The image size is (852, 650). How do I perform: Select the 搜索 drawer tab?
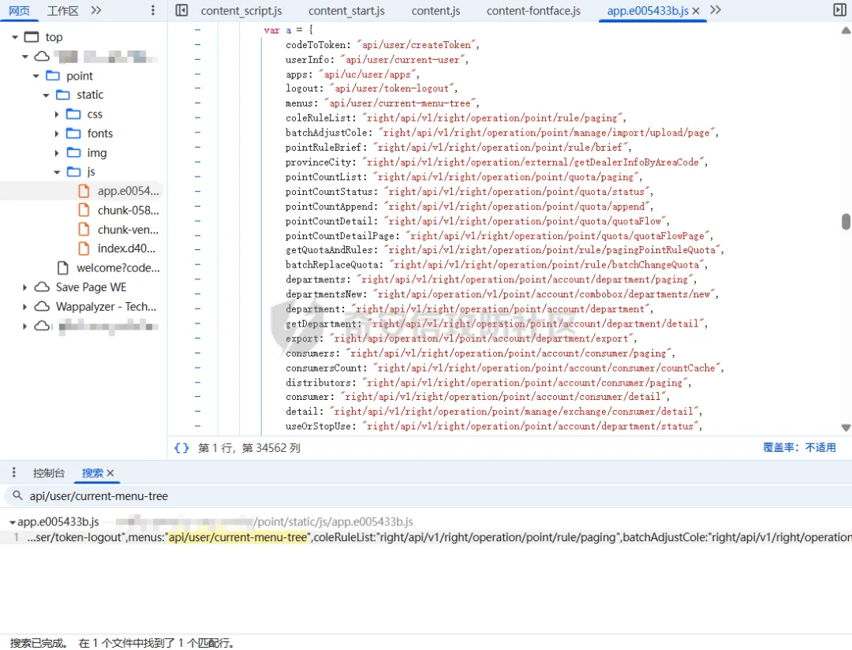(92, 473)
